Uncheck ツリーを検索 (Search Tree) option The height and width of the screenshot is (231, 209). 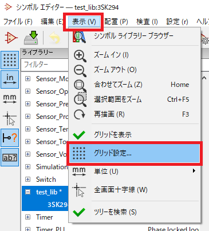point(135,212)
